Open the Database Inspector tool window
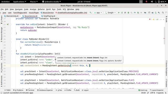The image size is (168, 94). [45, 90]
